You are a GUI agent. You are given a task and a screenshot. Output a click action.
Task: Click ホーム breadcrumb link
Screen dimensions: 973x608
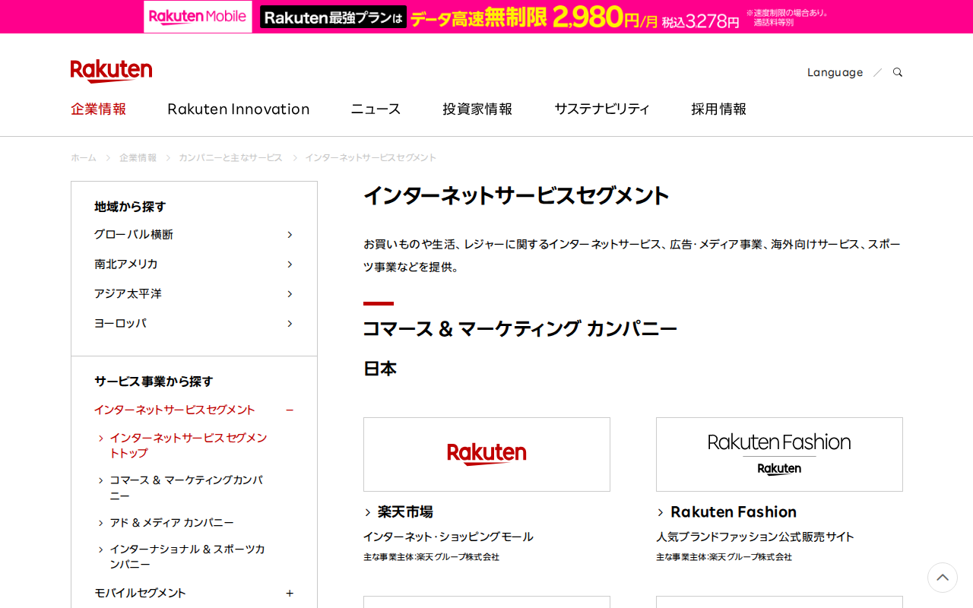tap(84, 158)
